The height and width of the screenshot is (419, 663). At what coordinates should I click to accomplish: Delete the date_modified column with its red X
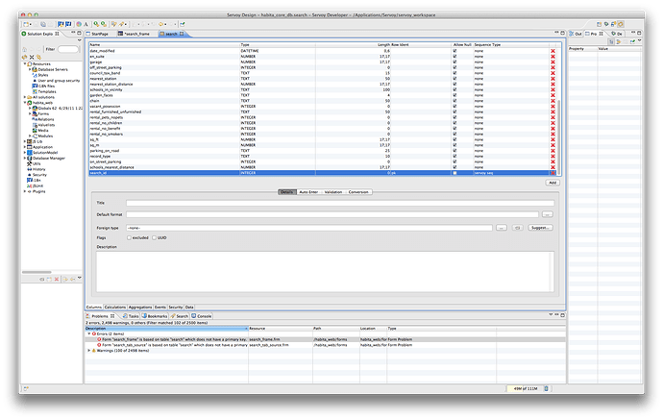pos(552,51)
